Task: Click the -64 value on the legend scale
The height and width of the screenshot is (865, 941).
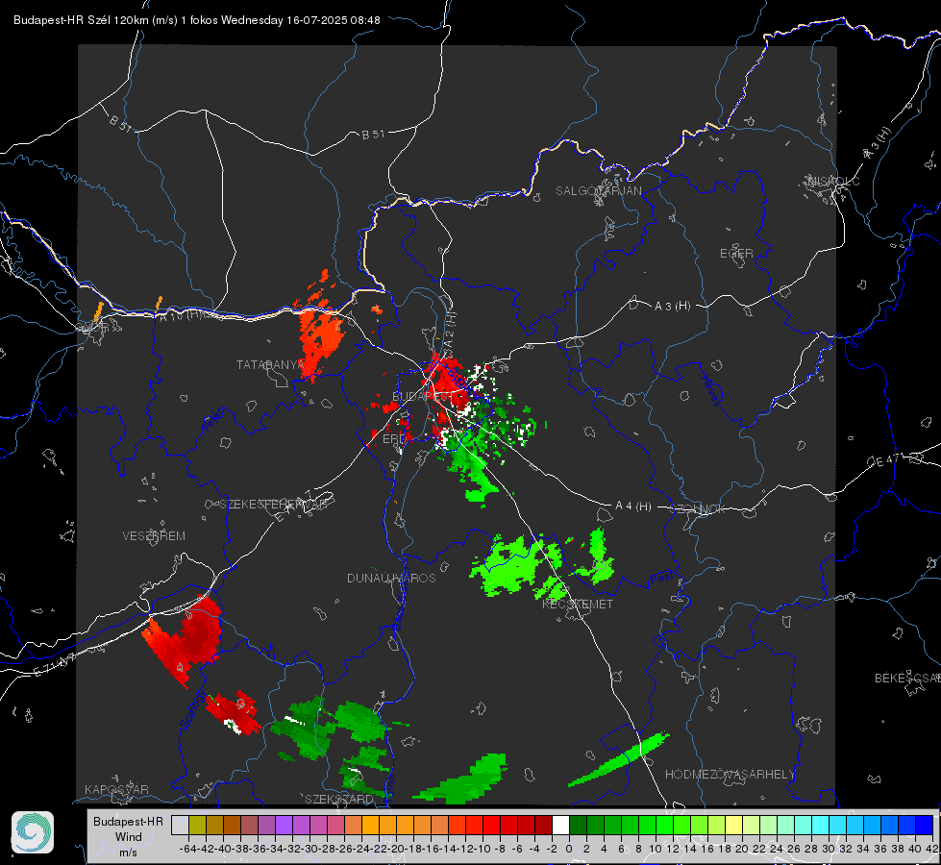Action: point(188,849)
